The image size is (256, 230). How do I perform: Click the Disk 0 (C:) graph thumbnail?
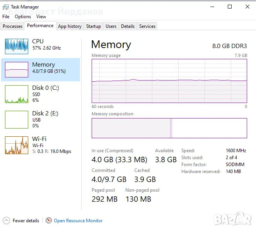tap(17, 94)
